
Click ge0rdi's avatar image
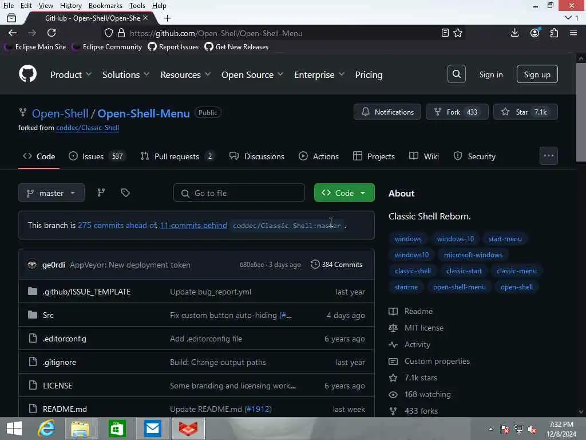coord(32,265)
